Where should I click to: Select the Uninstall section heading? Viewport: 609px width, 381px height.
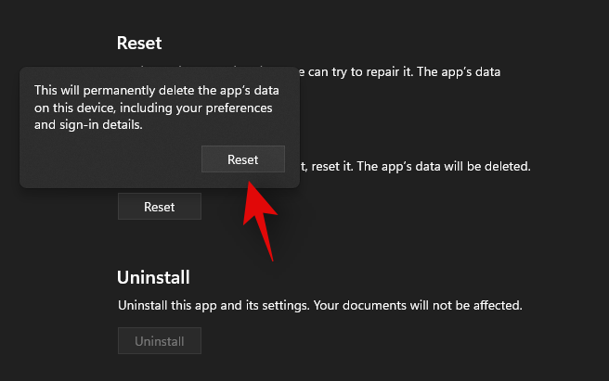pos(153,277)
